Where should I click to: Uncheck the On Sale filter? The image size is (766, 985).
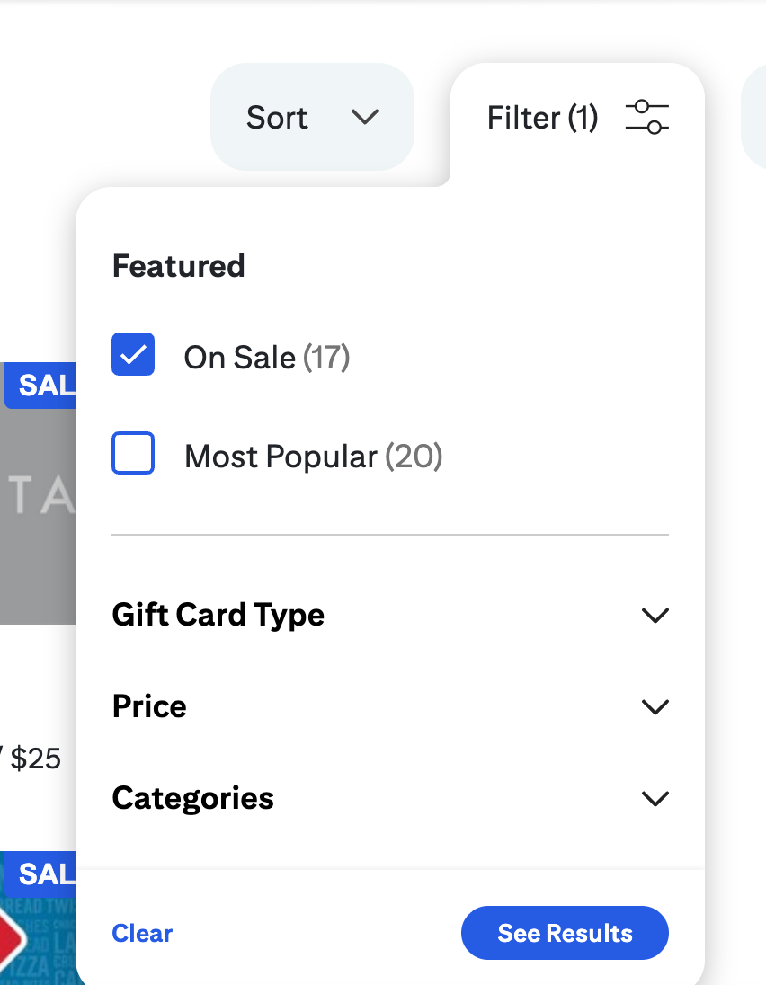[132, 354]
